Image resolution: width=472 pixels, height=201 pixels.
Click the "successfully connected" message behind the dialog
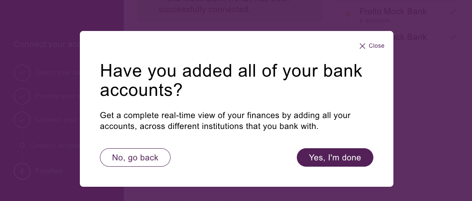(x=204, y=9)
